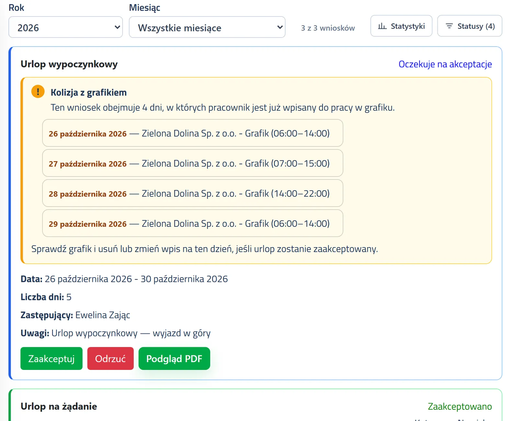
Task: Click the Liczba dni: 5 line
Action: pyautogui.click(x=46, y=297)
